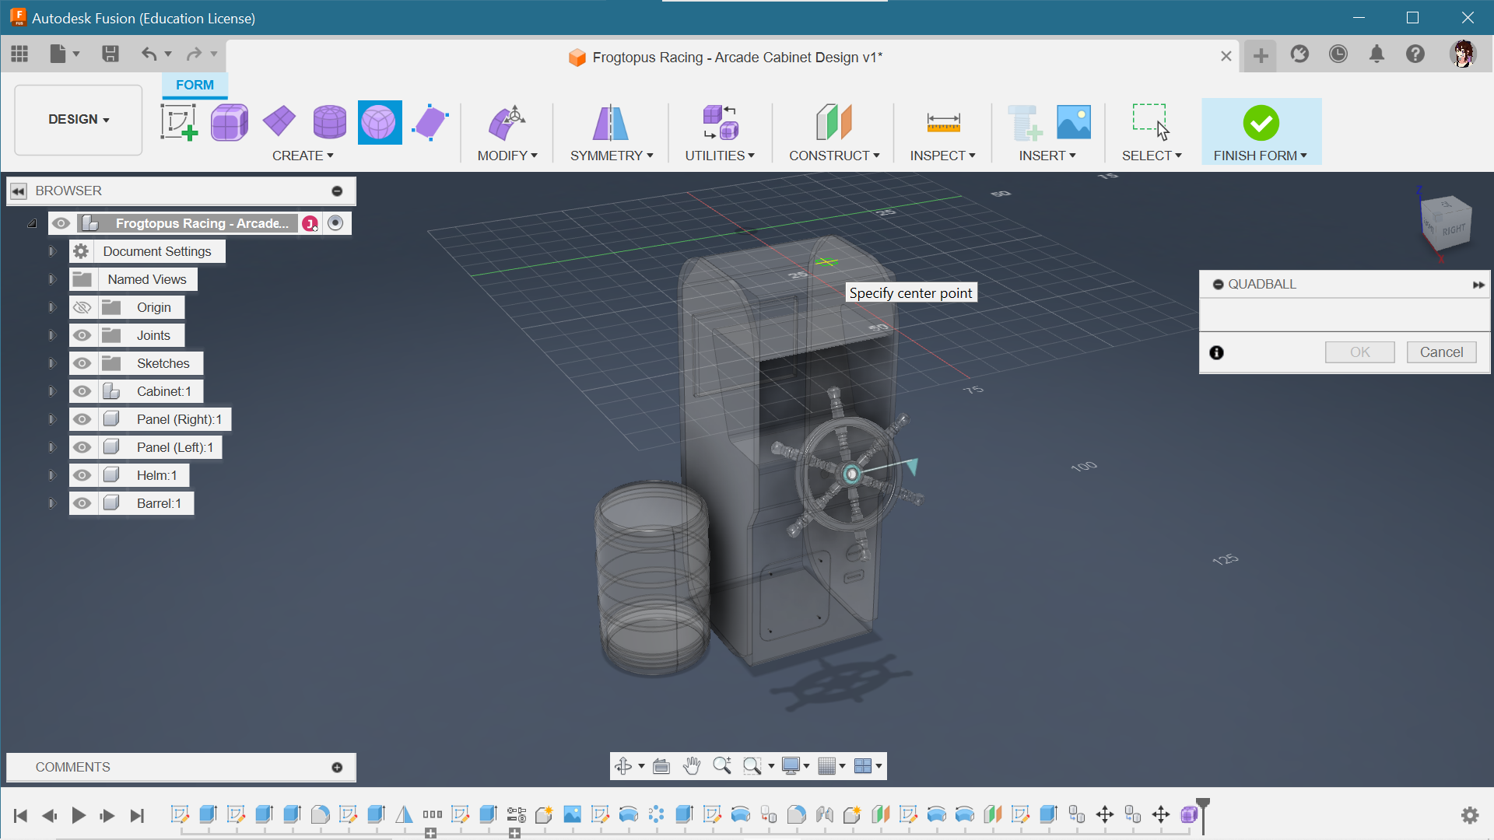Select the Quadball primitive create tool
Viewport: 1494px width, 840px height.
tap(377, 122)
